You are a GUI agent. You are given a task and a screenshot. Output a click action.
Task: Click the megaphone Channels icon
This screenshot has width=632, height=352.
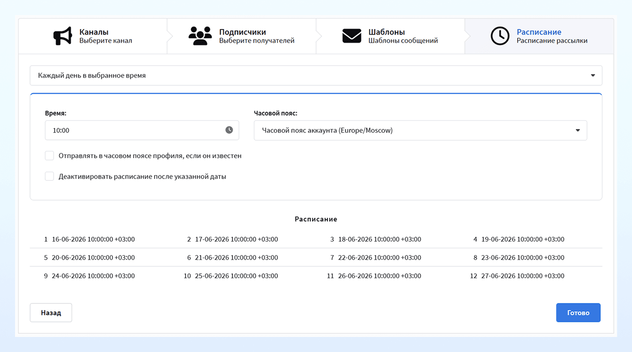tap(63, 36)
